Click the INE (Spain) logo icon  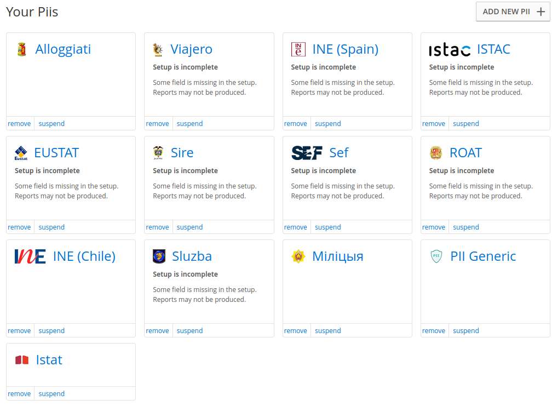(298, 49)
